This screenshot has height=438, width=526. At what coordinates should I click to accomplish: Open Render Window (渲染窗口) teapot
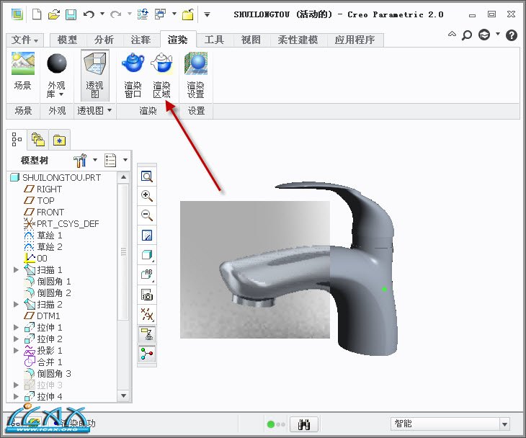133,76
